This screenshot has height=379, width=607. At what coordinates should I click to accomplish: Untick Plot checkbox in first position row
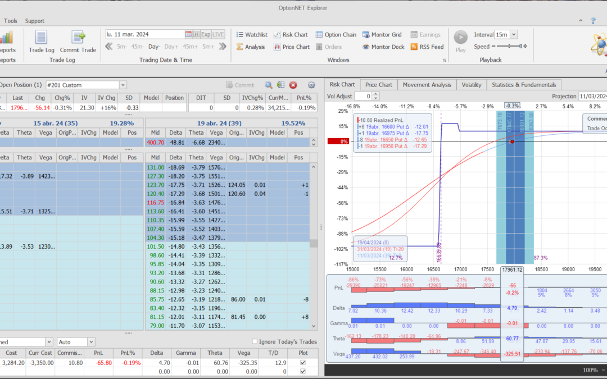304,363
